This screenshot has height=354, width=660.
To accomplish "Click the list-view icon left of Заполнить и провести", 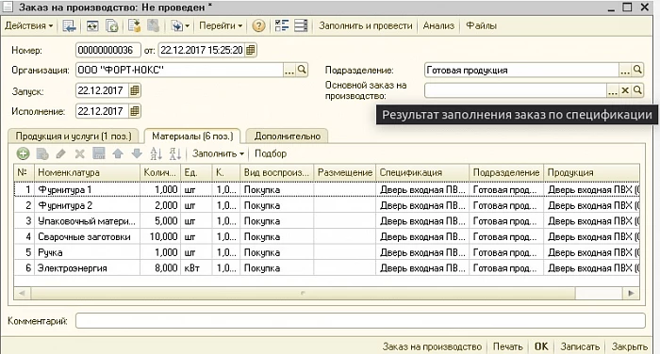I will pyautogui.click(x=301, y=26).
